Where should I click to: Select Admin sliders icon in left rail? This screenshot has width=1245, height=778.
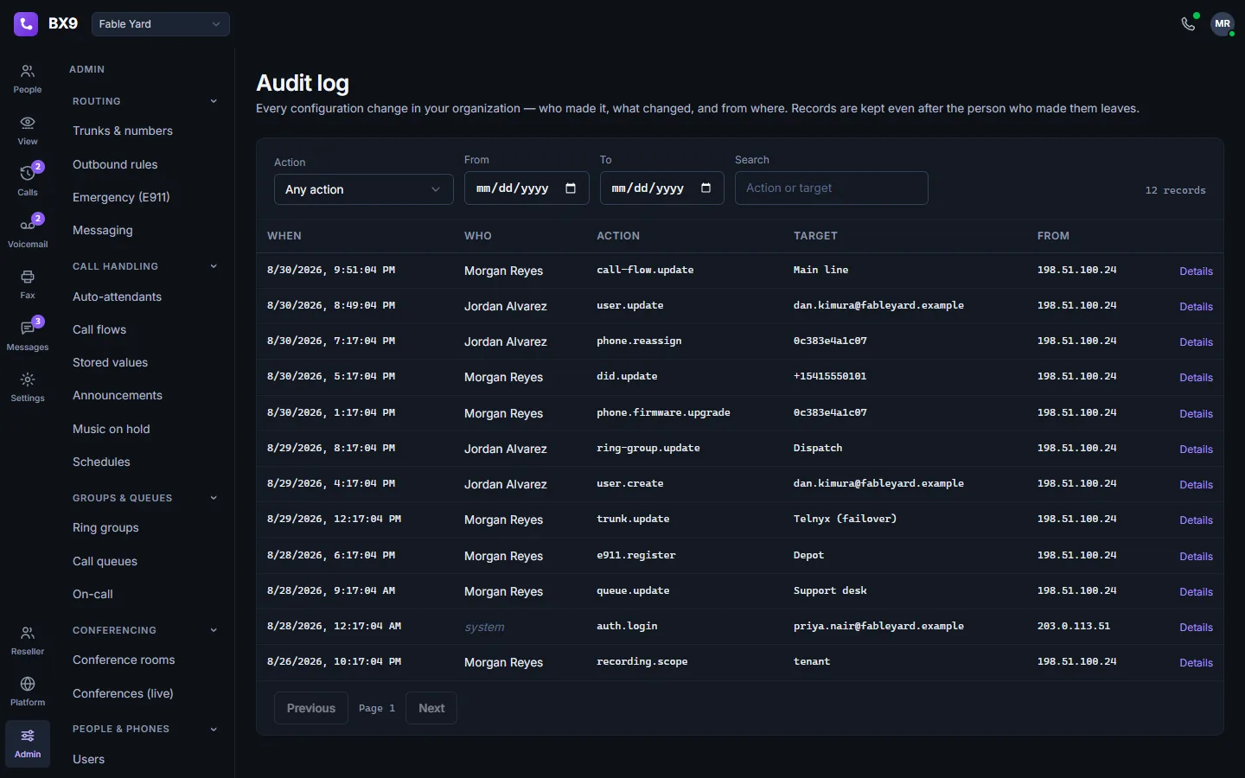point(28,743)
